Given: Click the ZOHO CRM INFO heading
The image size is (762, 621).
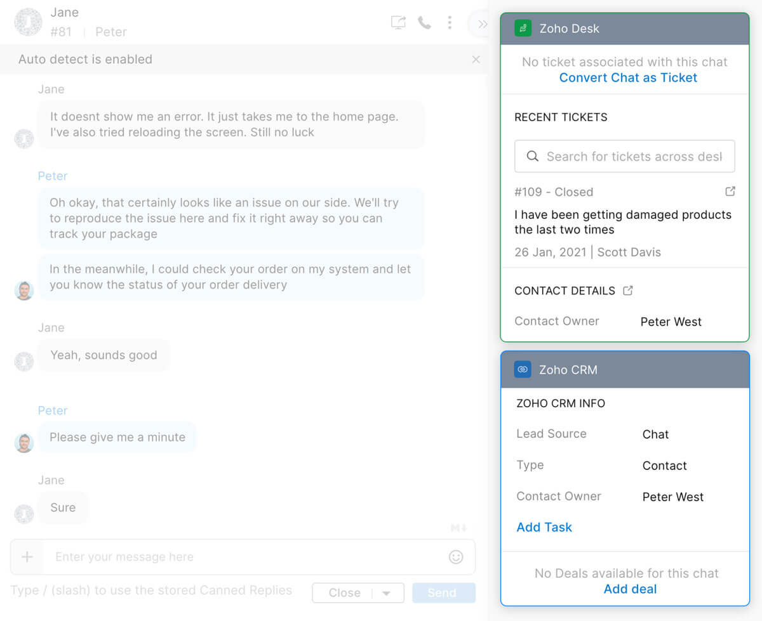Looking at the screenshot, I should (x=561, y=403).
